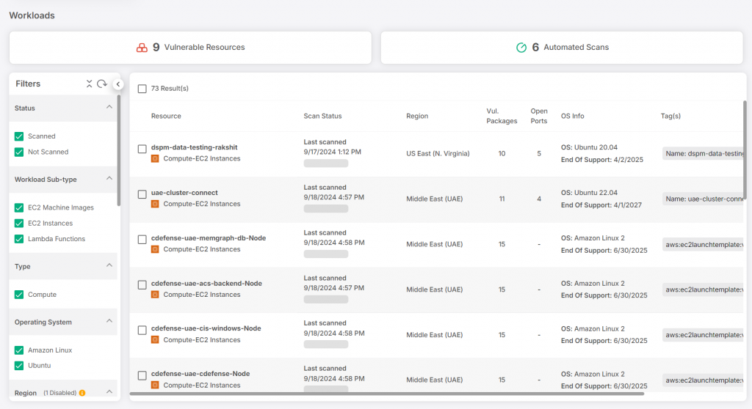Click EC2 icon under uae-cluster-connect
This screenshot has height=409, width=752.
155,204
